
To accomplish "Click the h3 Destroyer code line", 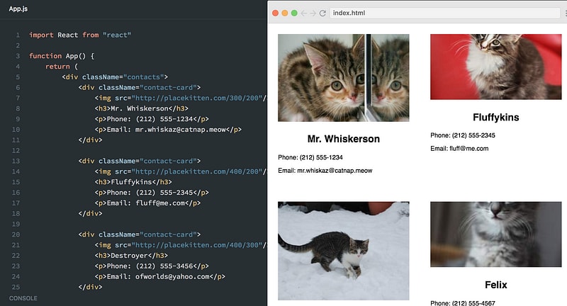I will coord(131,255).
